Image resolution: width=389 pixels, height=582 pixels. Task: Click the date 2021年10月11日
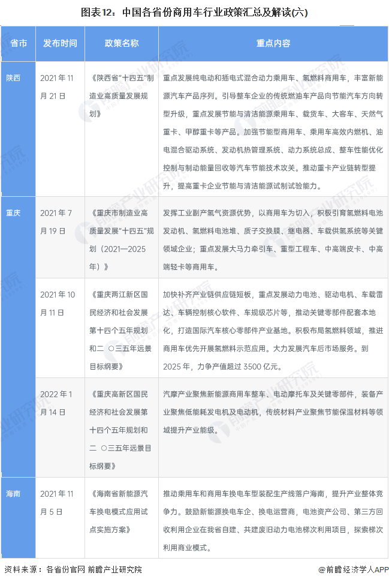56,304
